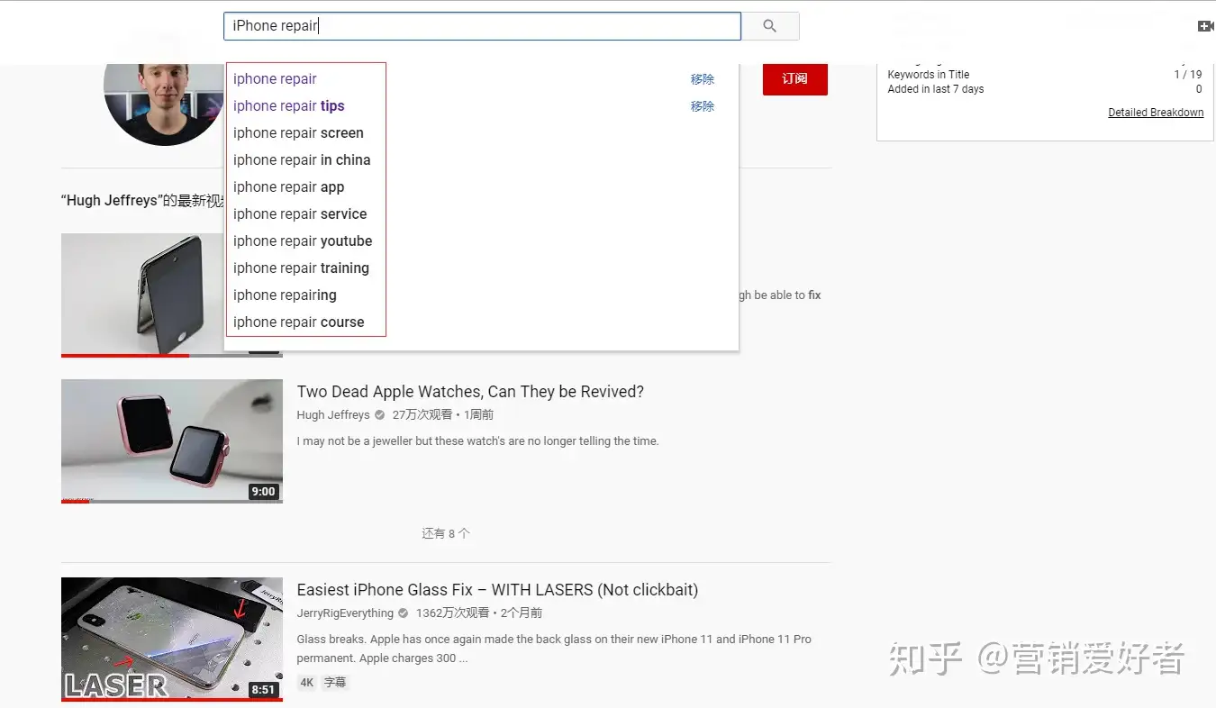Viewport: 1216px width, 708px height.
Task: Select suggestion "iphone repair screen"
Action: coord(298,133)
